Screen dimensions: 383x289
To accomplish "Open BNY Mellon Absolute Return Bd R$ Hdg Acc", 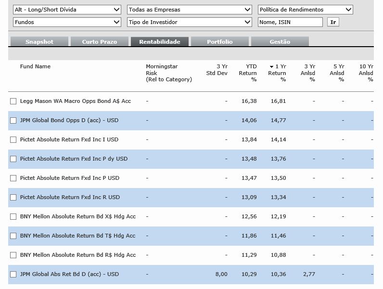I will point(78,255).
